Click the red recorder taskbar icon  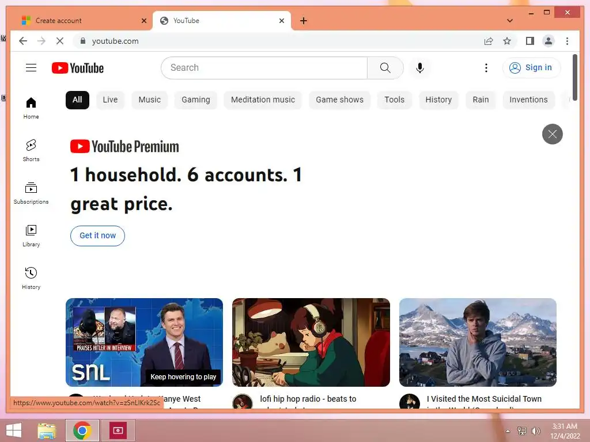pos(118,430)
